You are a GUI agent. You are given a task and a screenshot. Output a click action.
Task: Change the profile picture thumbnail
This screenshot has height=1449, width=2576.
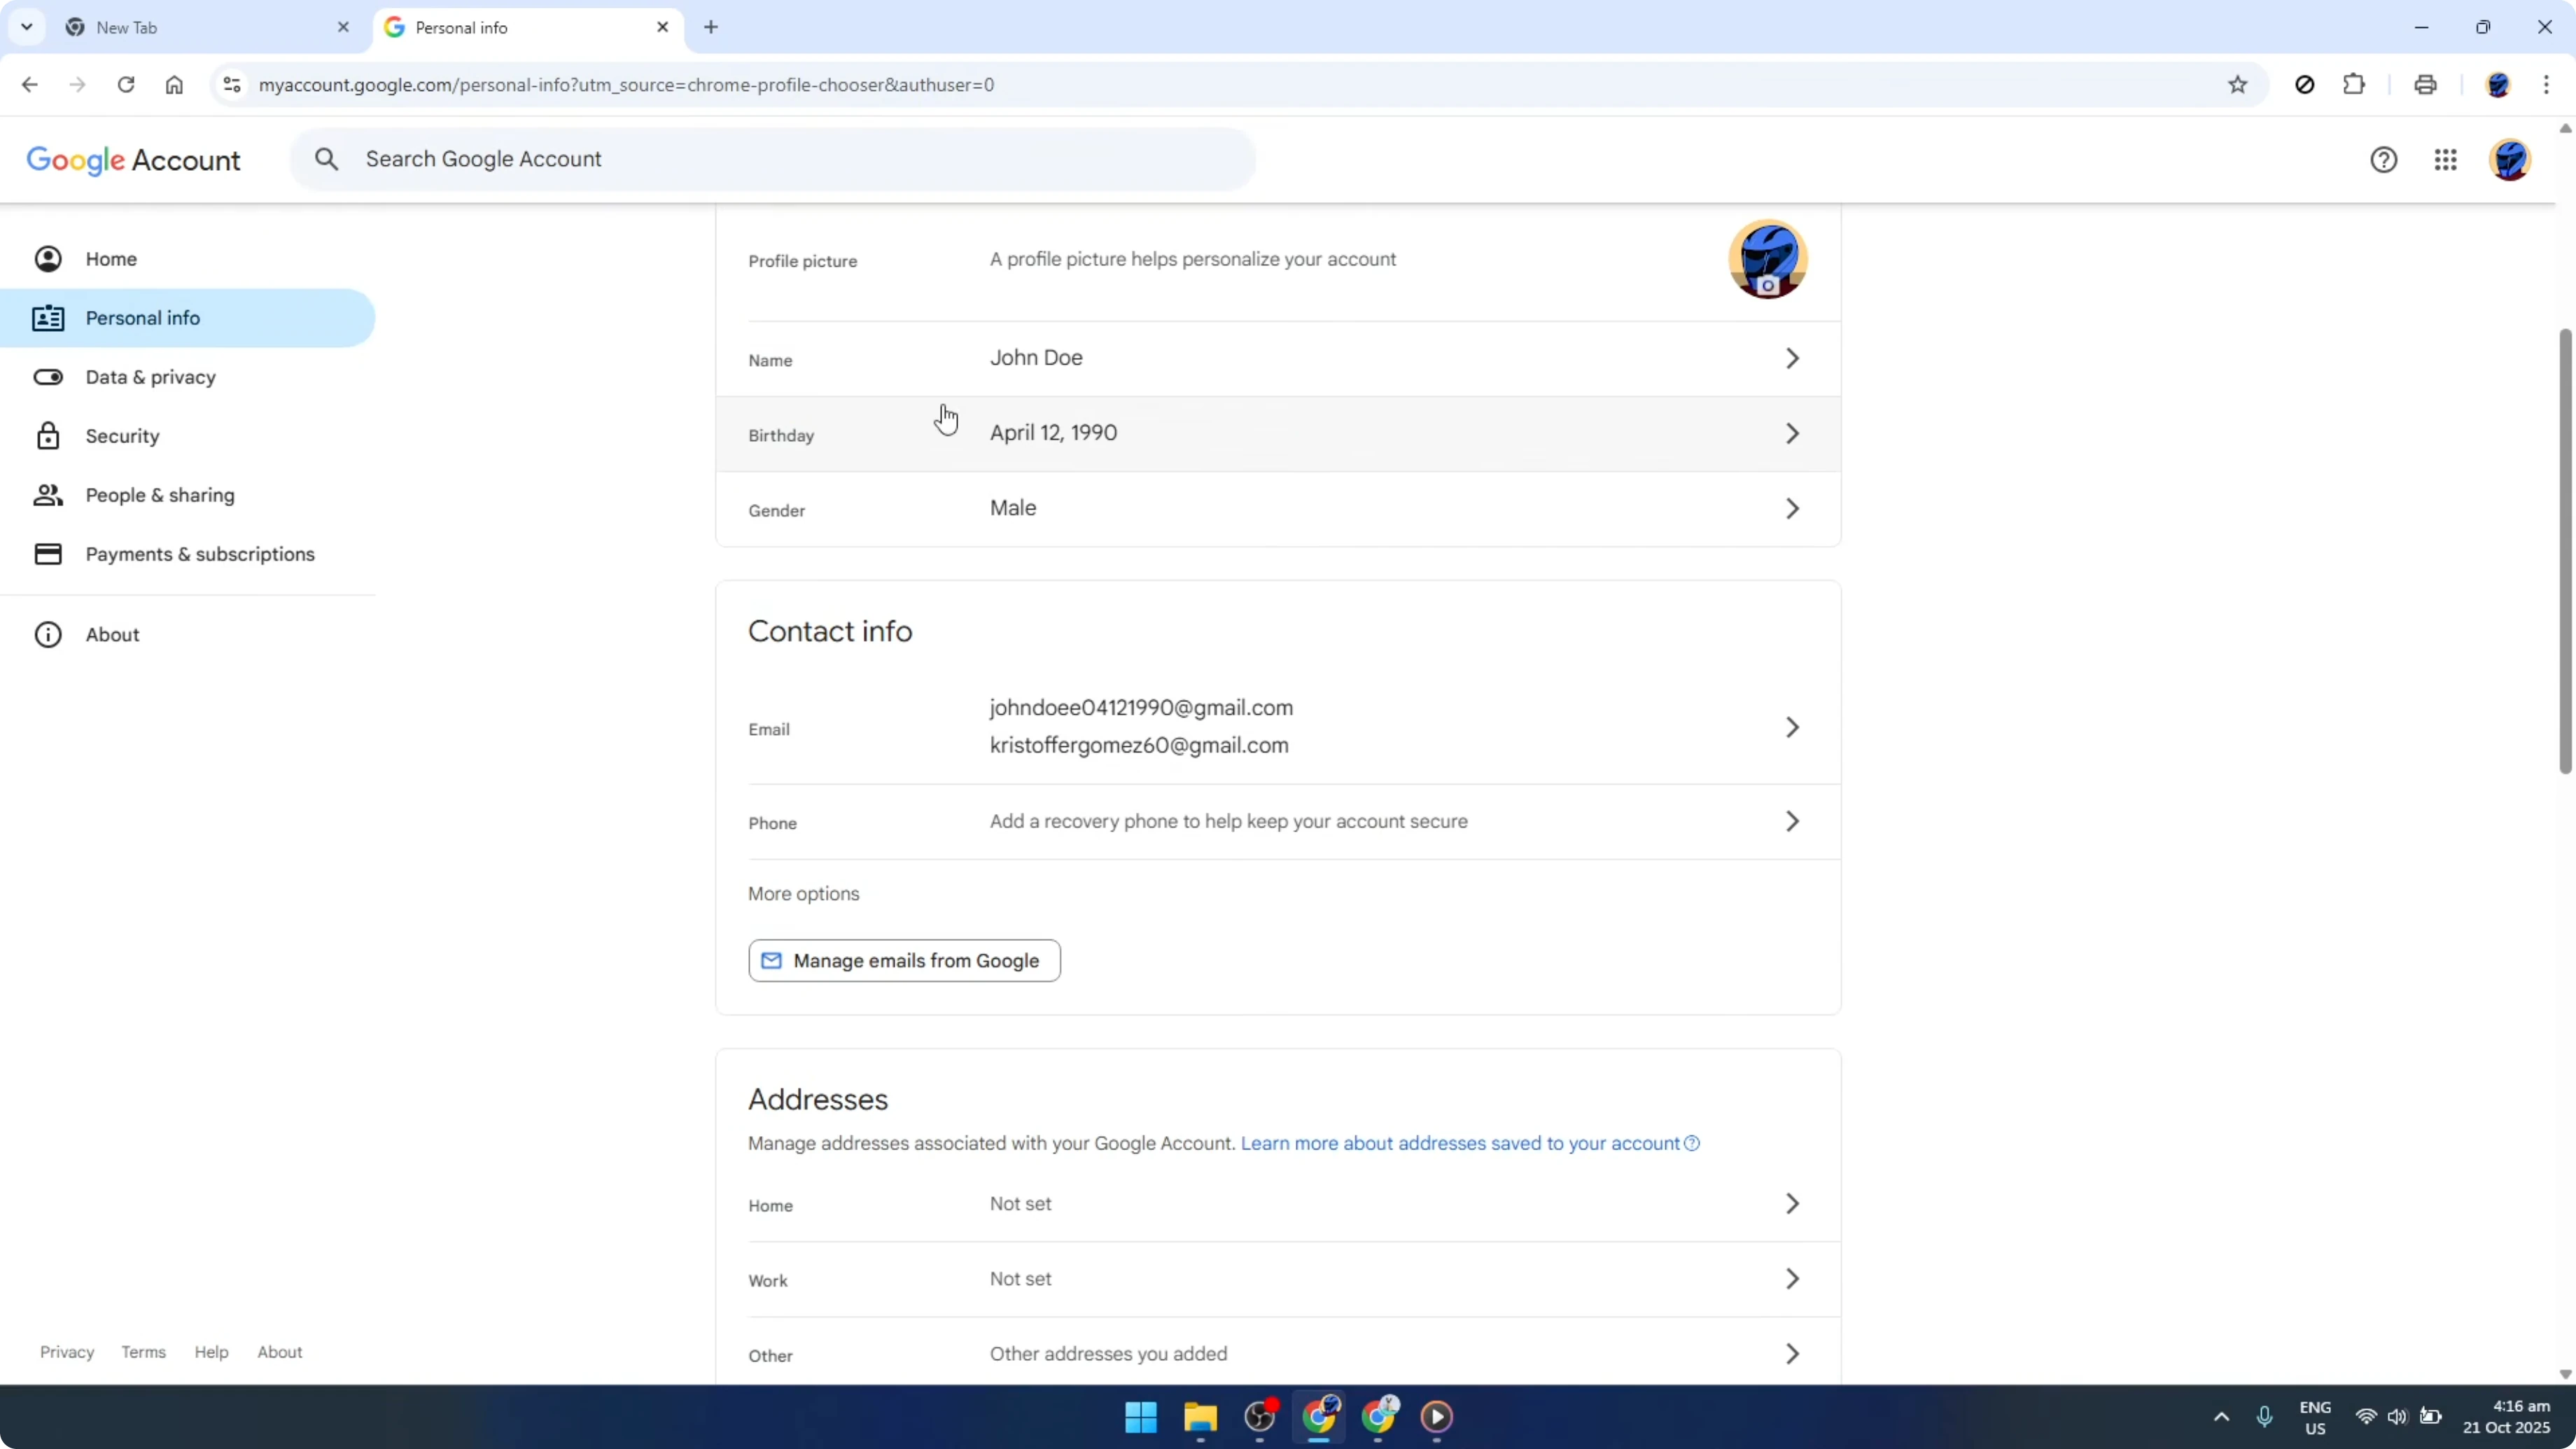tap(1768, 260)
